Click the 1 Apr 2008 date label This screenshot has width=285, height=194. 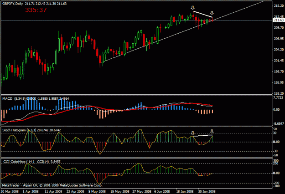31,191
